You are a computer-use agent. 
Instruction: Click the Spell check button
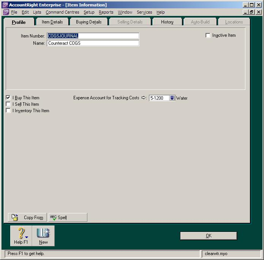click(68, 217)
